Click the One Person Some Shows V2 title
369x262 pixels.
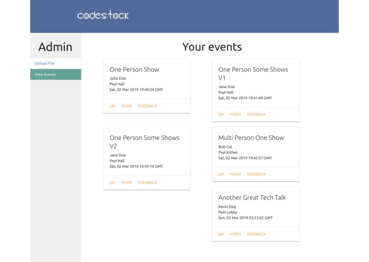[x=144, y=142]
